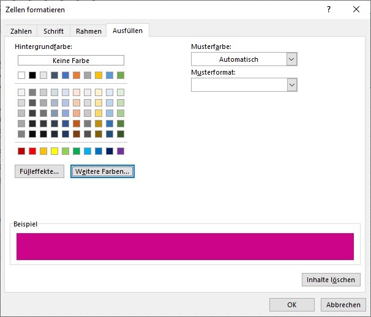Pick the black swatch in top row

click(x=32, y=75)
